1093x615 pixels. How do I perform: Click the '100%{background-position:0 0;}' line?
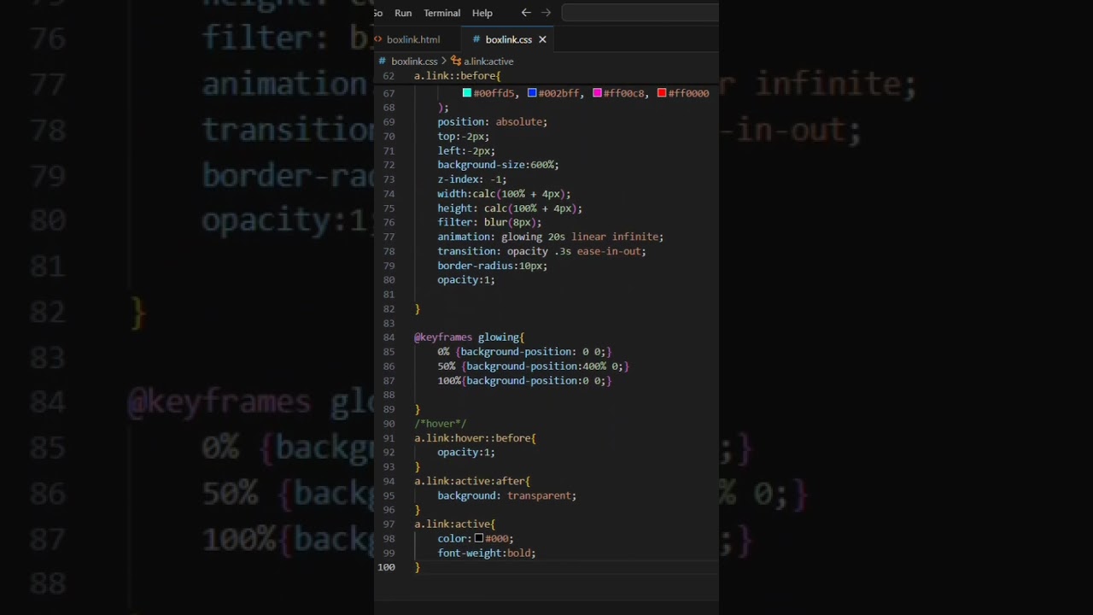click(524, 381)
